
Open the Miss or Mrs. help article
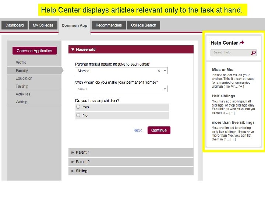point(223,70)
